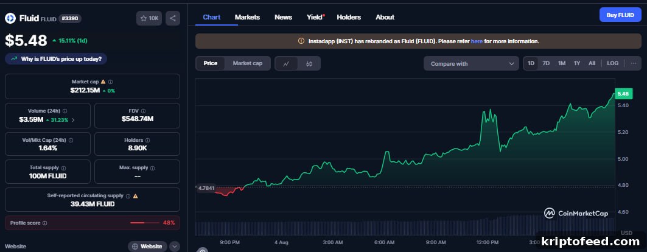Click the 15.11% (1d) change indicator
The image size is (647, 252).
click(70, 40)
